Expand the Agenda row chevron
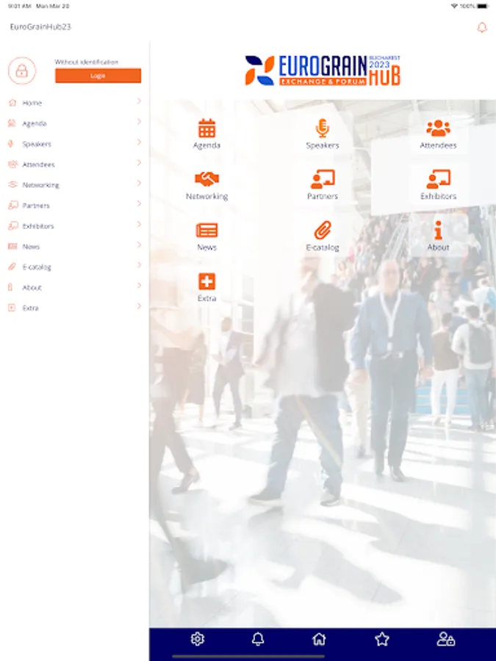Viewport: 496px width, 661px height. pyautogui.click(x=139, y=122)
